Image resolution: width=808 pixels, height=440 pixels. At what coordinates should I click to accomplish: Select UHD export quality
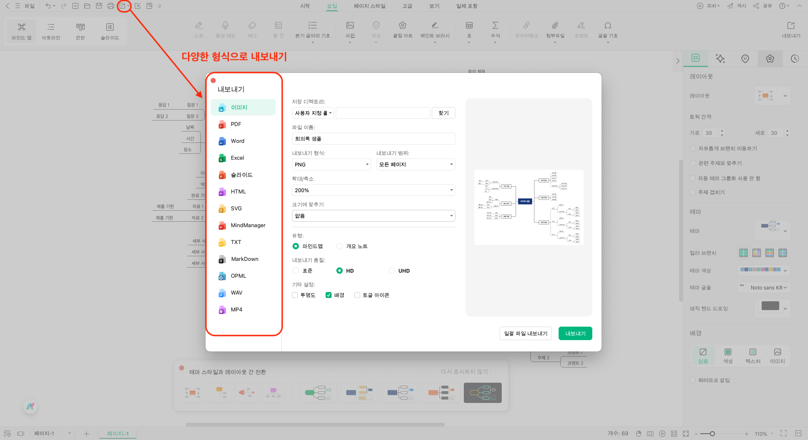click(392, 271)
